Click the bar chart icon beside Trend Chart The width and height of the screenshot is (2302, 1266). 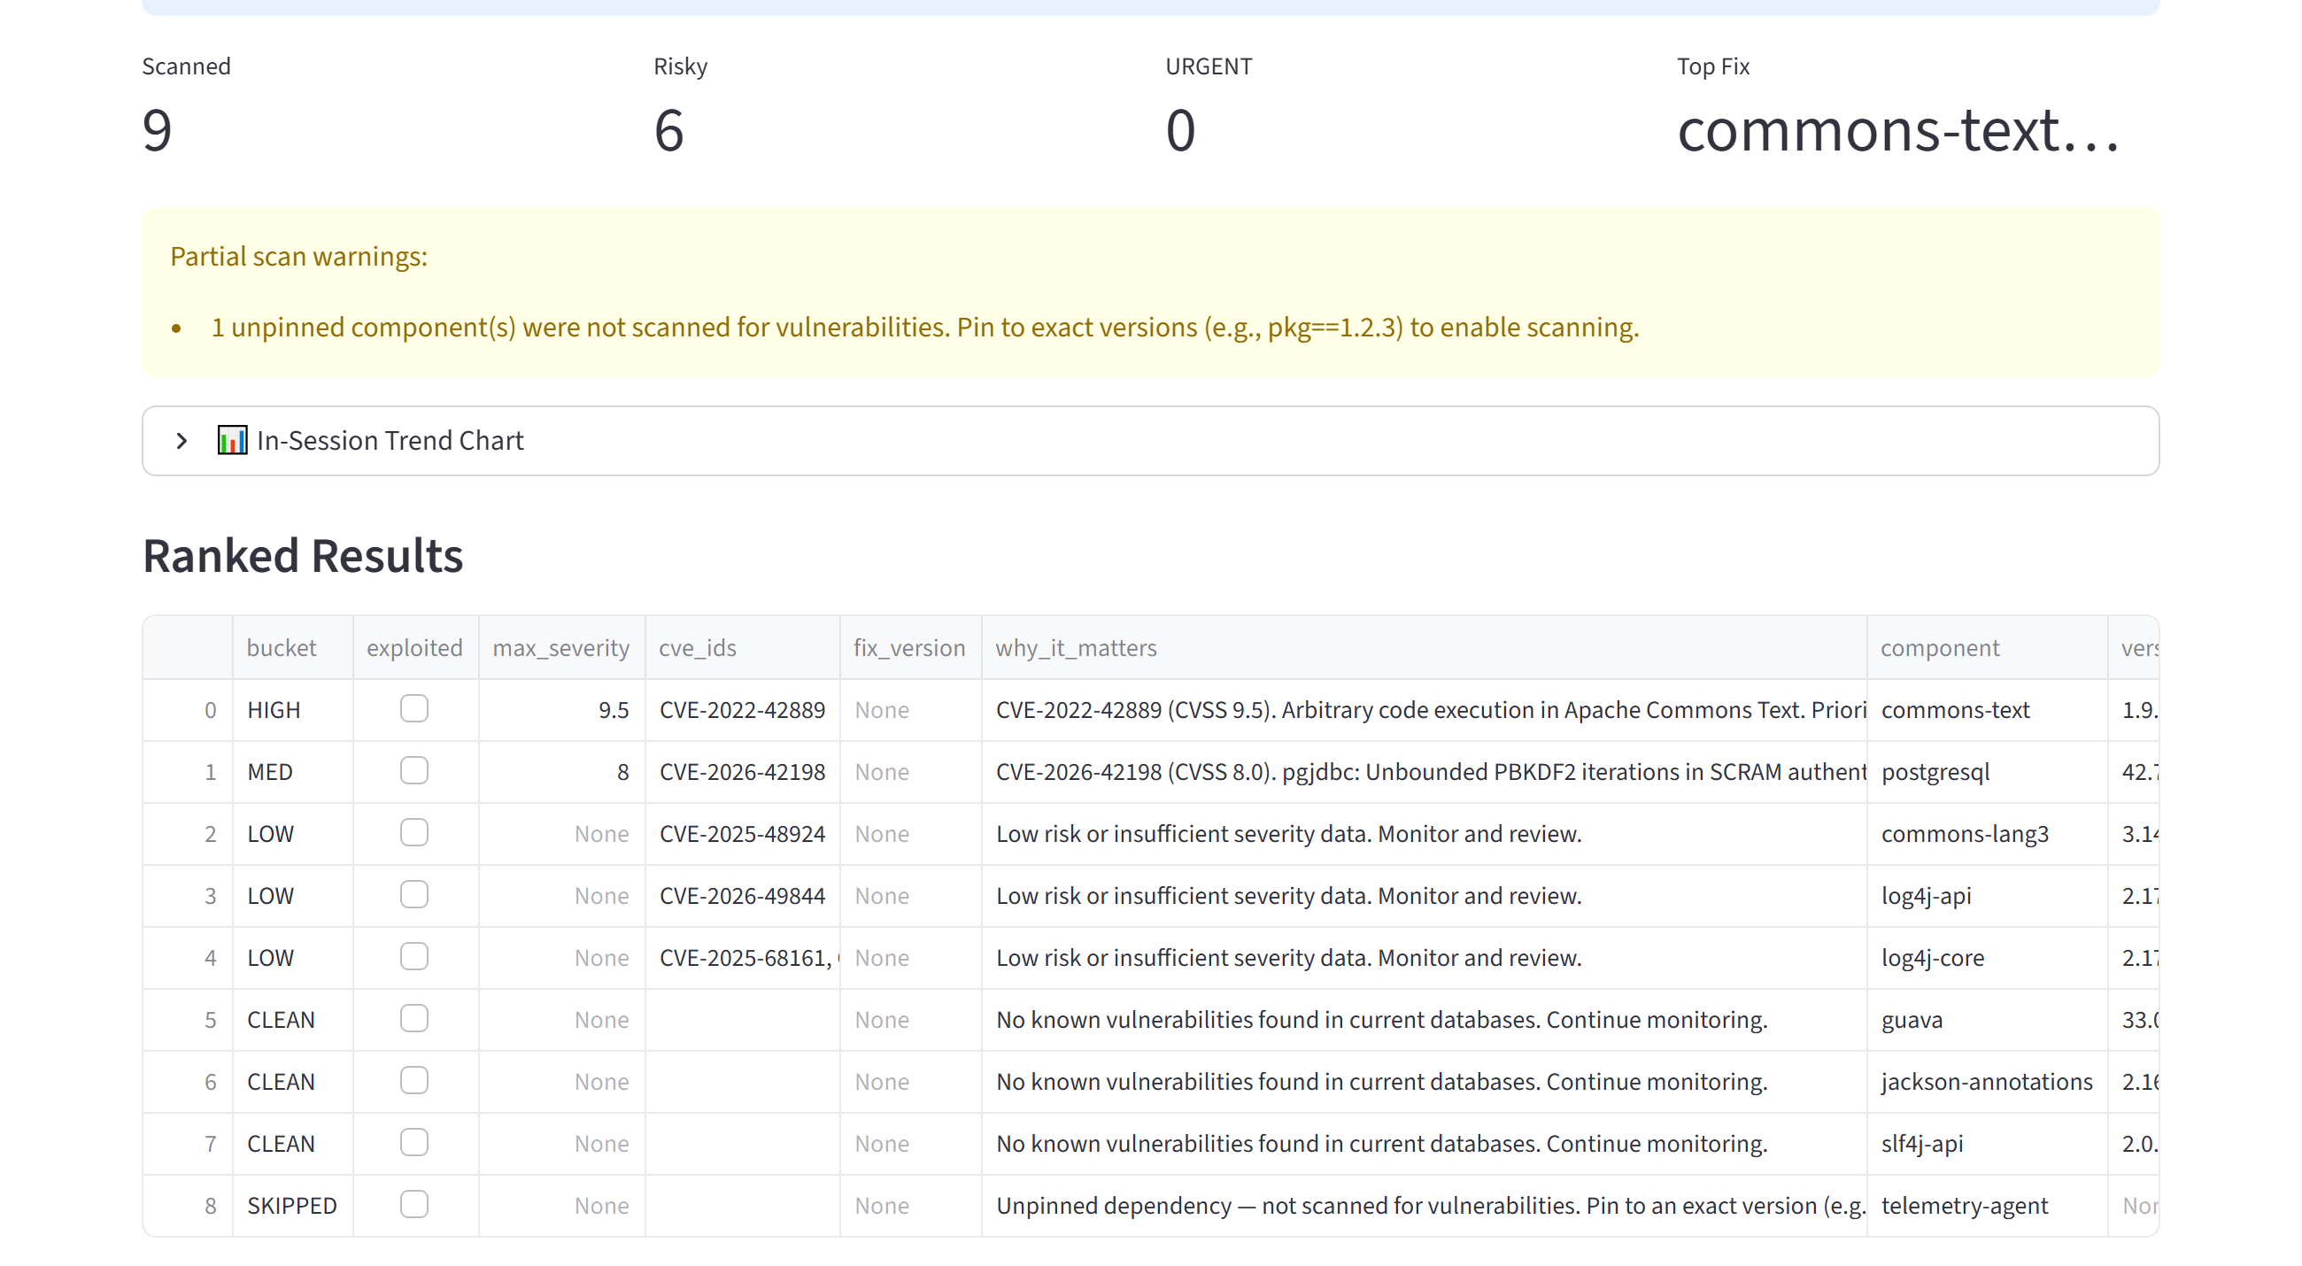[232, 441]
